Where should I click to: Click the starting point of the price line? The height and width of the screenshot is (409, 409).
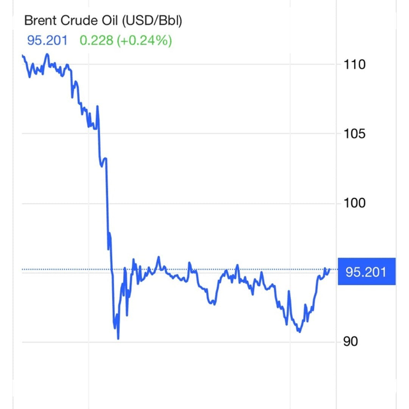pyautogui.click(x=23, y=56)
